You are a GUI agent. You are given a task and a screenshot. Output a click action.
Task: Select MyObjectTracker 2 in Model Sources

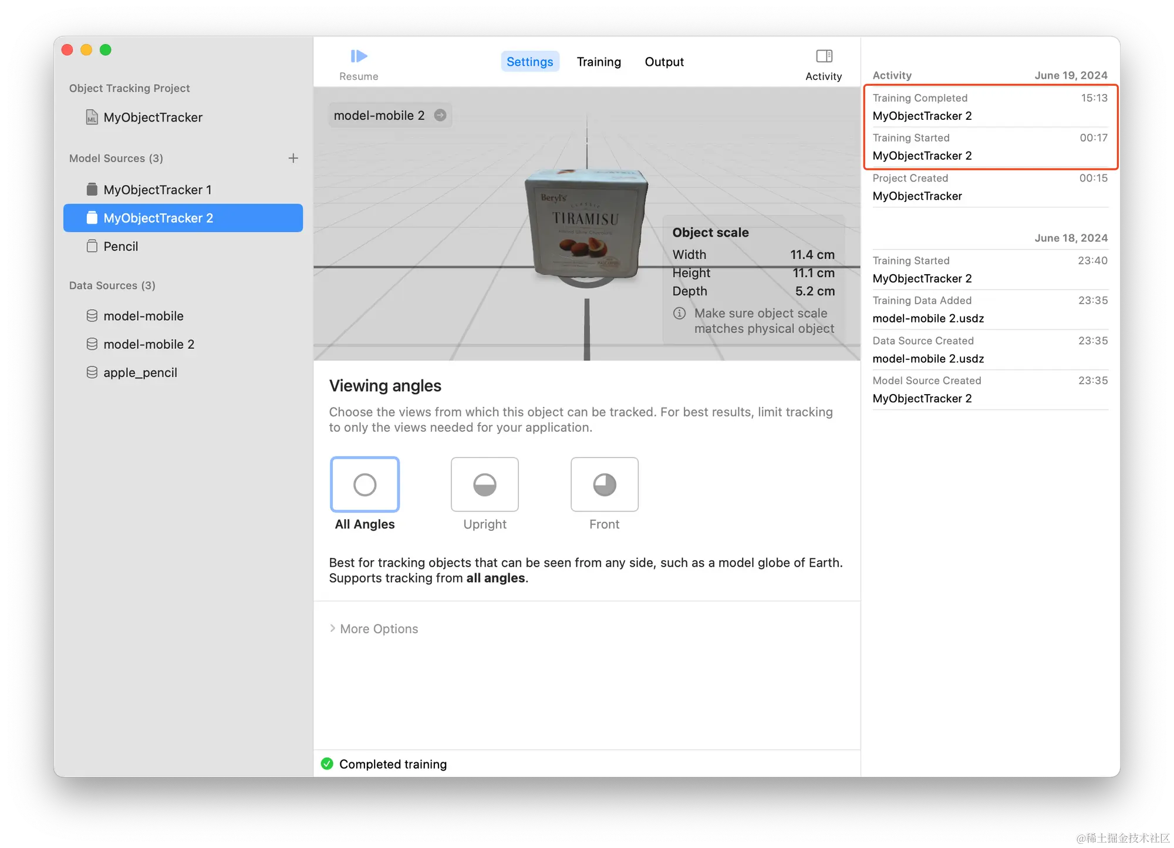pos(183,218)
